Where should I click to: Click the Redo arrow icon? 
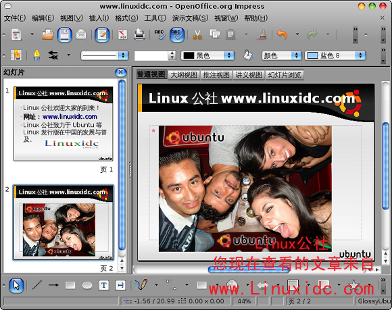tap(312, 34)
